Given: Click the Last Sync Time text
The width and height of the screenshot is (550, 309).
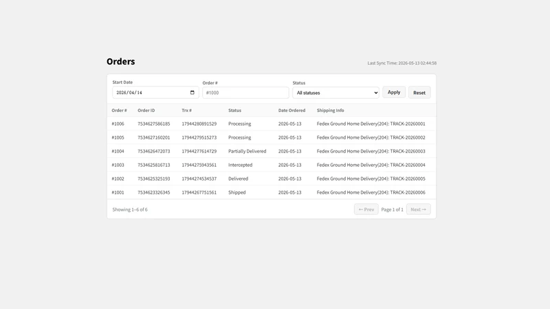Looking at the screenshot, I should tap(402, 63).
